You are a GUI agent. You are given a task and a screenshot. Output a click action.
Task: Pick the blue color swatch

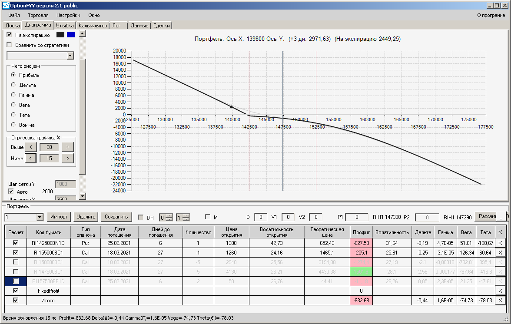(x=71, y=34)
